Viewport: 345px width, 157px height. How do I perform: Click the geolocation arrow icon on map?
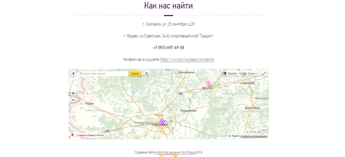[73, 74]
